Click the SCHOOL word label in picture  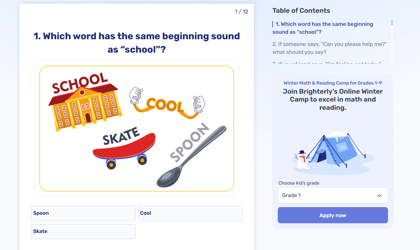[x=80, y=83]
